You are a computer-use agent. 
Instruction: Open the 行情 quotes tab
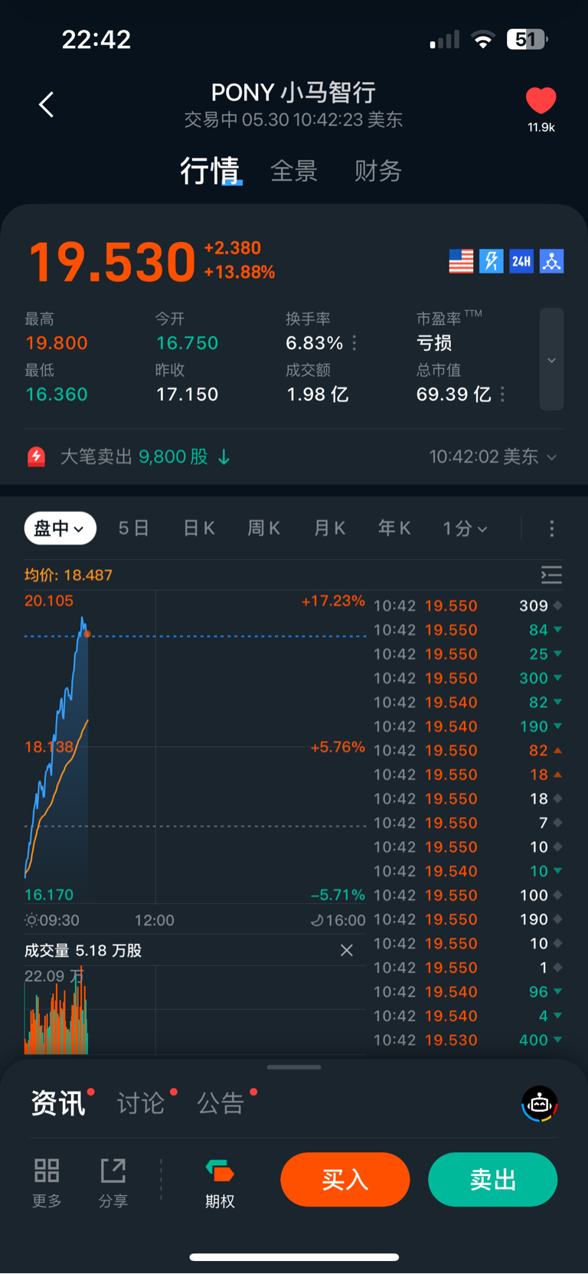pos(210,170)
